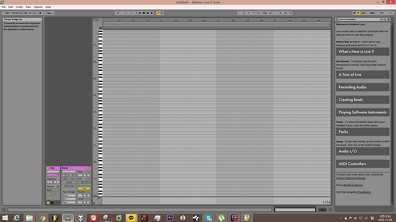Open the File menu
Viewport: 396px width, 222px height.
[x=3, y=7]
